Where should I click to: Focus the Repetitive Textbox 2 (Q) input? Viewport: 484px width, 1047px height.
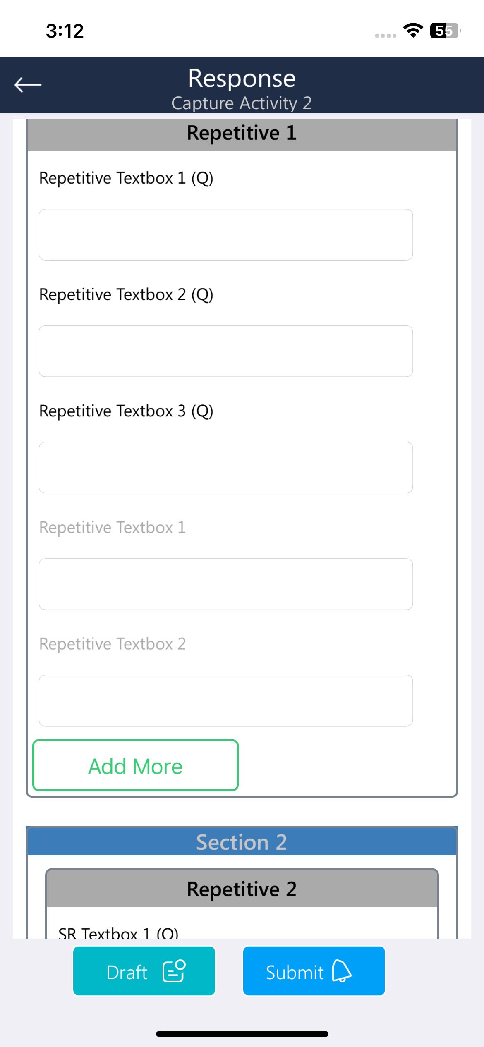(x=225, y=351)
